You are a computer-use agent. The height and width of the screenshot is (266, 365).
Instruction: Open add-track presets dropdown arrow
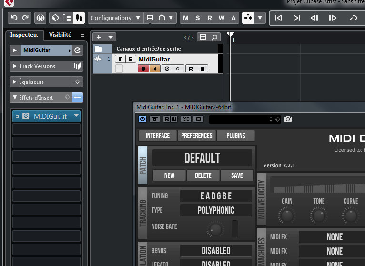tap(111, 37)
